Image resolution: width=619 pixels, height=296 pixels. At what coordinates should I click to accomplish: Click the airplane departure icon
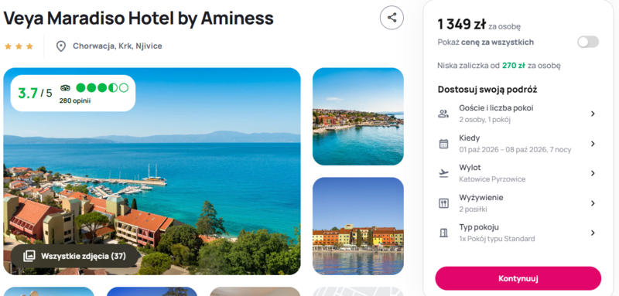(x=443, y=173)
